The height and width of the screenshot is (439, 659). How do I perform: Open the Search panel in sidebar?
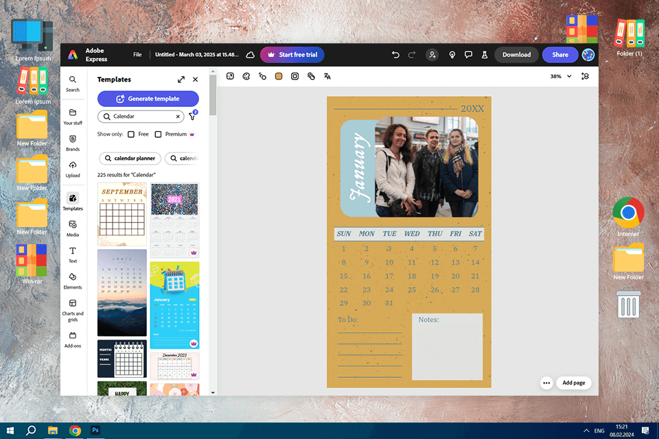click(73, 84)
